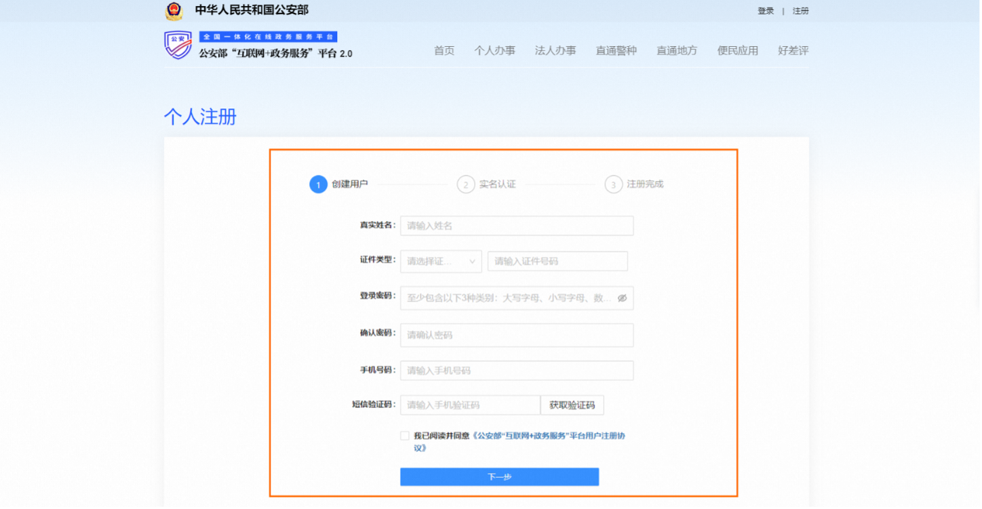Click the 登录 link at top right

point(765,10)
